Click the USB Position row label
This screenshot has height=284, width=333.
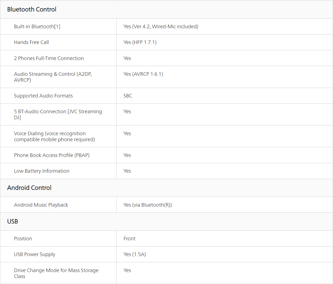pos(23,239)
